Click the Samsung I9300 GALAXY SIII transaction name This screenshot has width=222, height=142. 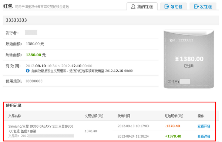point(41,129)
